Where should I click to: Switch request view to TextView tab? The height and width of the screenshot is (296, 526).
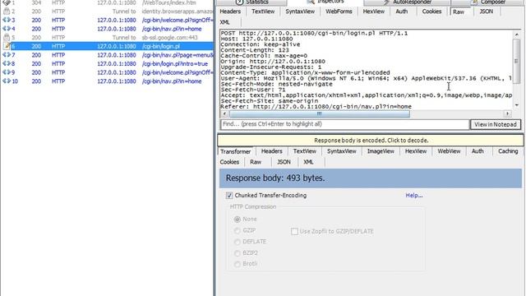263,12
